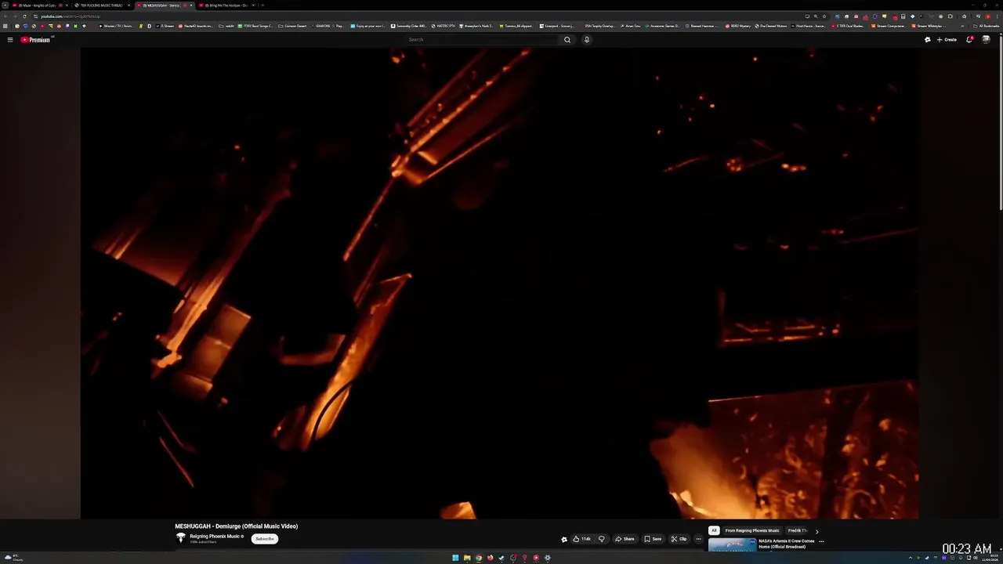Open the taskbar weather widget
1003x564 pixels.
(x=13, y=558)
